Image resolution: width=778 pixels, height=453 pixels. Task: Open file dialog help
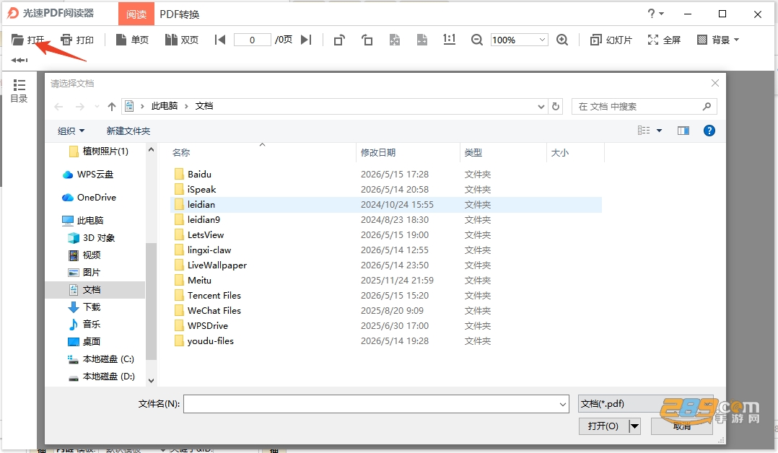(x=709, y=131)
